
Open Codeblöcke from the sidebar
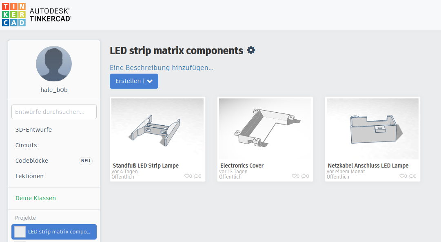31,160
